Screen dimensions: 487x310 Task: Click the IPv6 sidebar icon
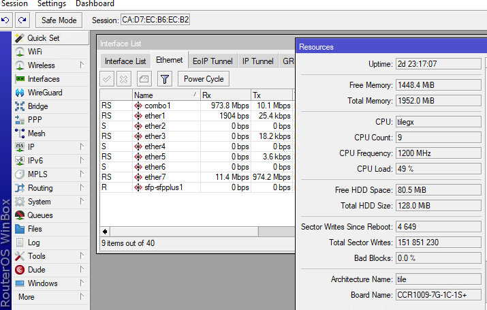click(x=20, y=161)
